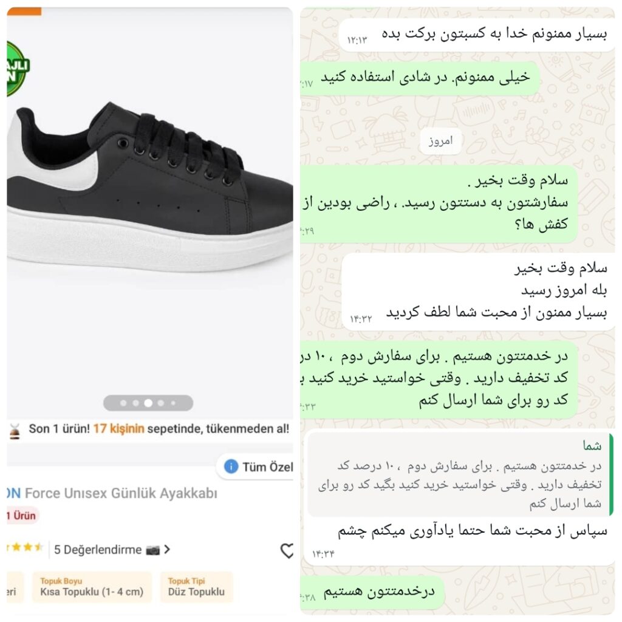This screenshot has height=622, width=622.
Task: Click the blue info icon beside Tüm Özel
Action: pos(231,466)
